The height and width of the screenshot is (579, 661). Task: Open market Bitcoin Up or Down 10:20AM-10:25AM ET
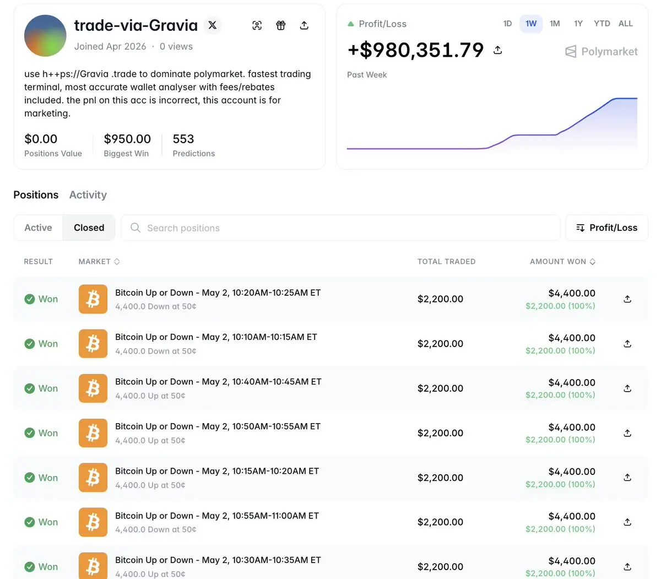(218, 293)
